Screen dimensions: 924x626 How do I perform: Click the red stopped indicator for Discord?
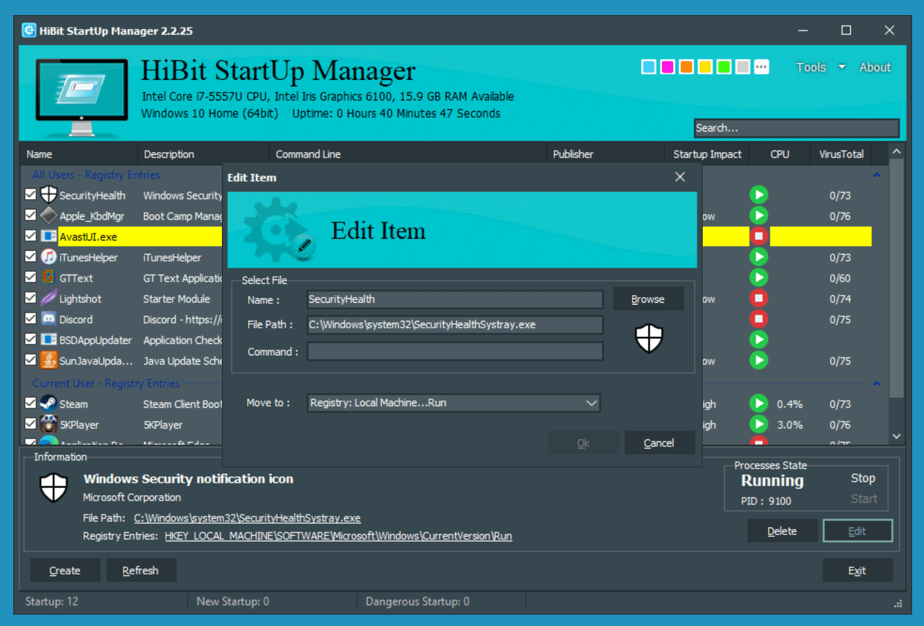tap(759, 319)
